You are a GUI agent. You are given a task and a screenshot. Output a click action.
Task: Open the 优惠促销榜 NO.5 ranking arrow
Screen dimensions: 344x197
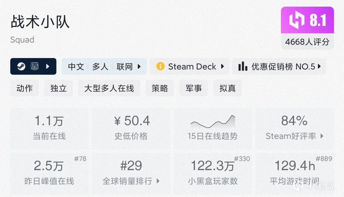point(319,66)
